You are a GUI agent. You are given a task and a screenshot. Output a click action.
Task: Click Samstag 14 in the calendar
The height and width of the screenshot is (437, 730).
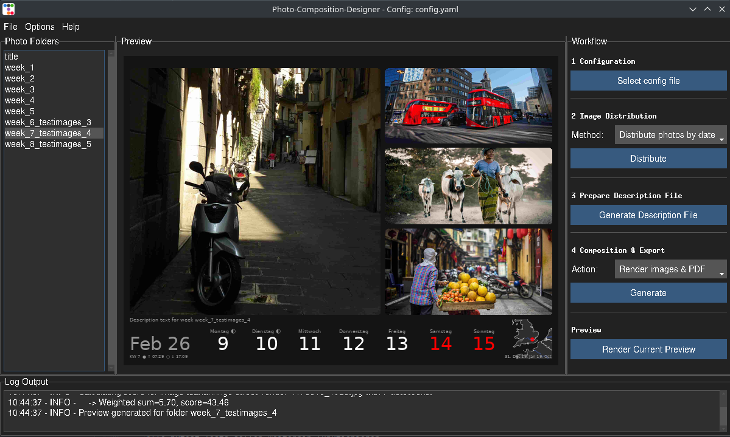coord(440,341)
